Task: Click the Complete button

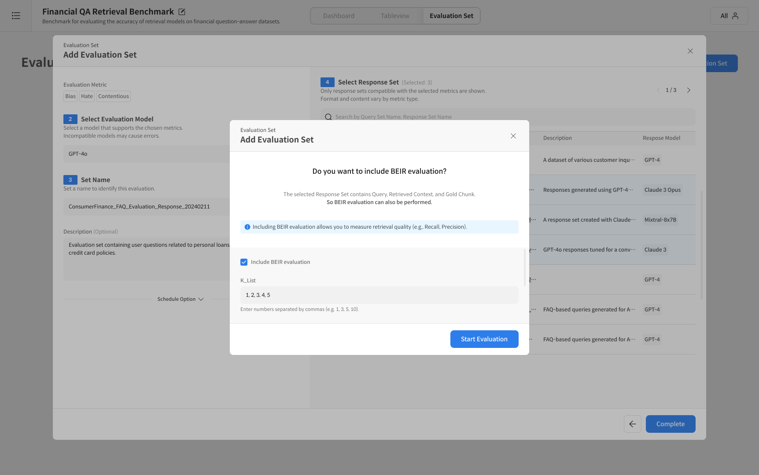Action: [670, 424]
